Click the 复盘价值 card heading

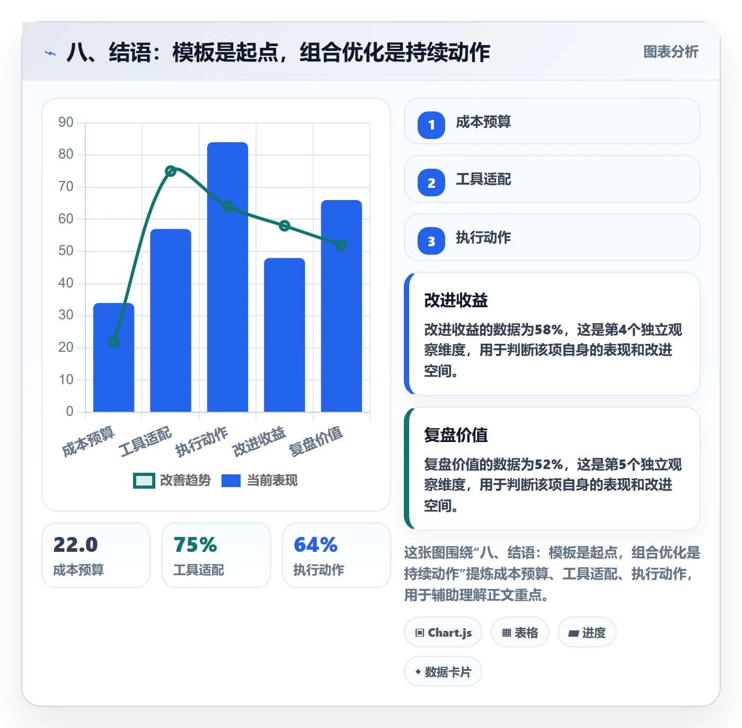point(456,435)
